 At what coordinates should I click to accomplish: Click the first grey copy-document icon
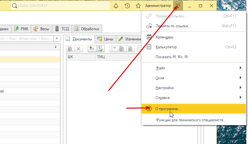[122, 49]
